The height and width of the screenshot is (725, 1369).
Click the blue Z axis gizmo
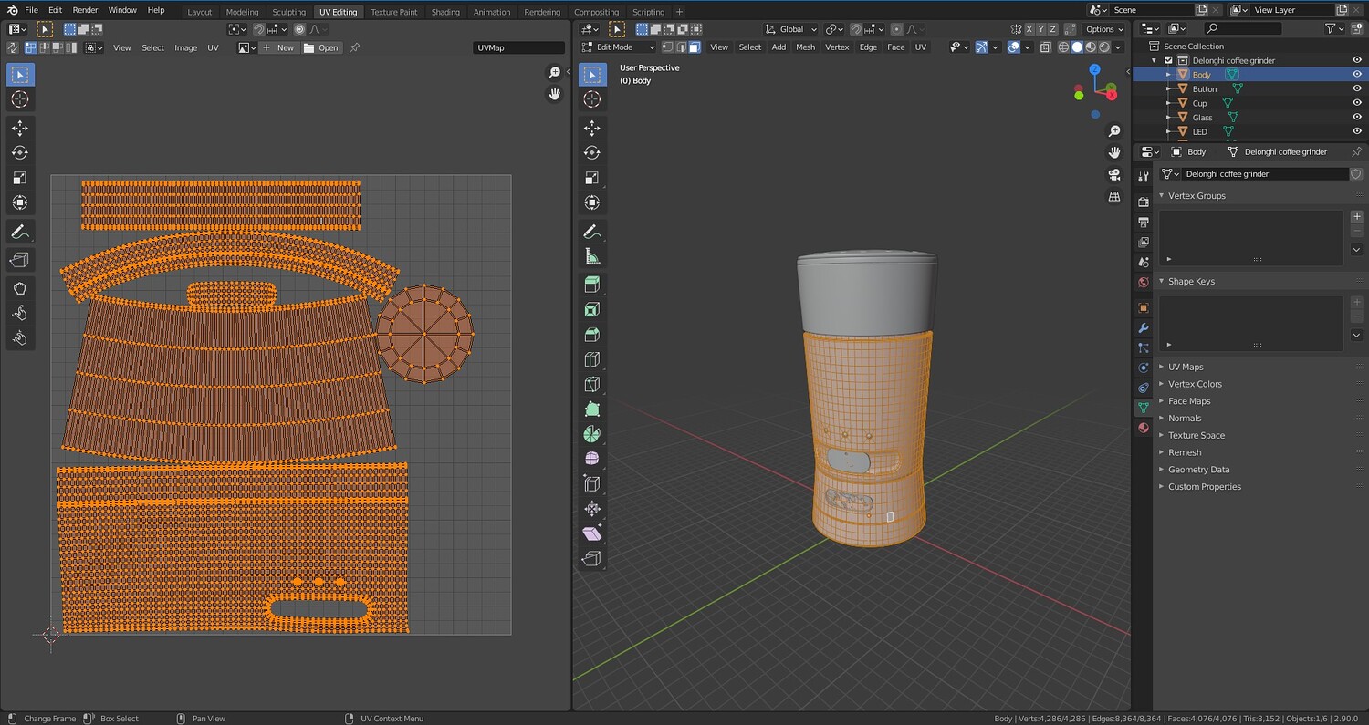[1094, 69]
